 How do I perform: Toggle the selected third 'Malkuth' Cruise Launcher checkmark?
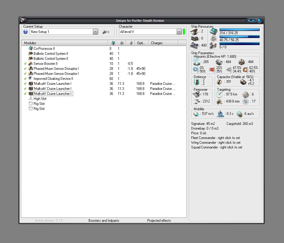click(x=25, y=94)
